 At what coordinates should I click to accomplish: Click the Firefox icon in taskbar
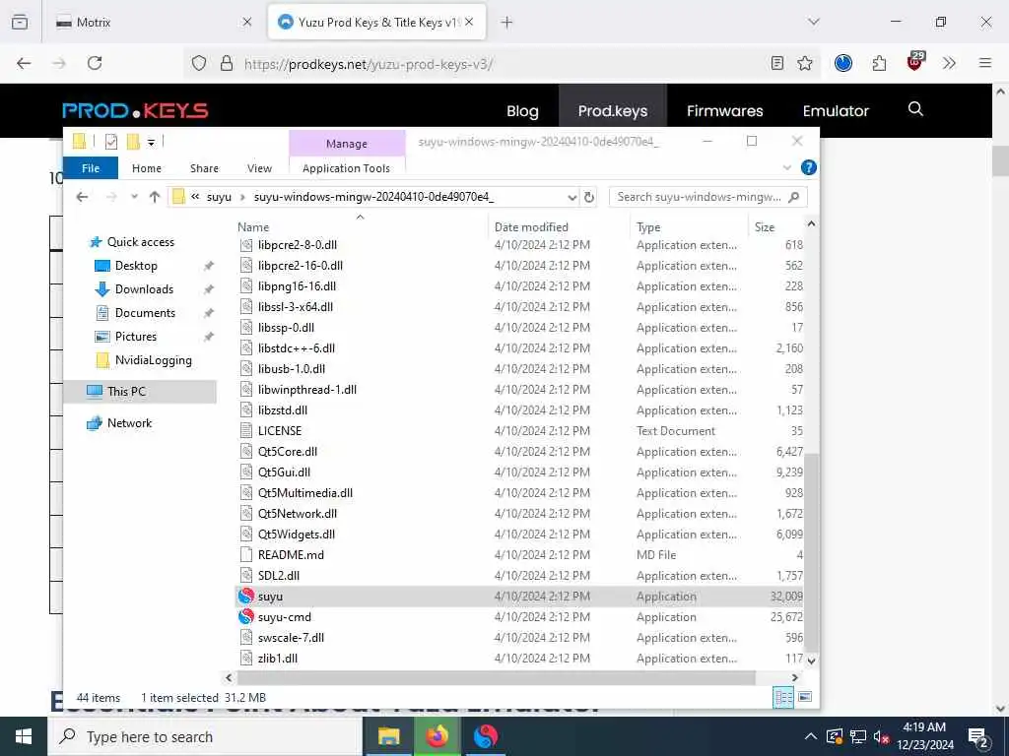point(437,736)
